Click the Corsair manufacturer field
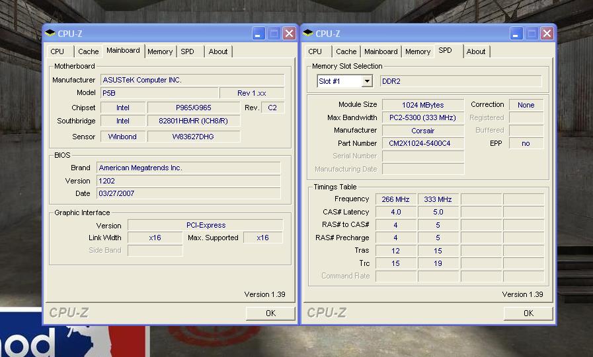The image size is (593, 357). (x=423, y=131)
